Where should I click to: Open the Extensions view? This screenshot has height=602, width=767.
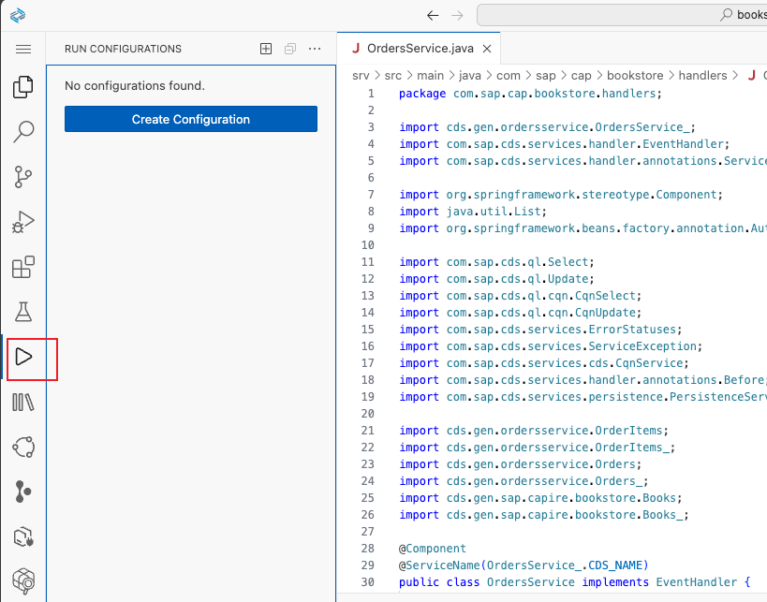coord(23,268)
